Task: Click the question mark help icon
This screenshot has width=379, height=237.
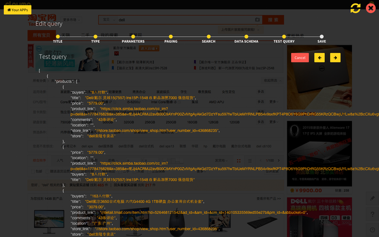Action: (373, 214)
